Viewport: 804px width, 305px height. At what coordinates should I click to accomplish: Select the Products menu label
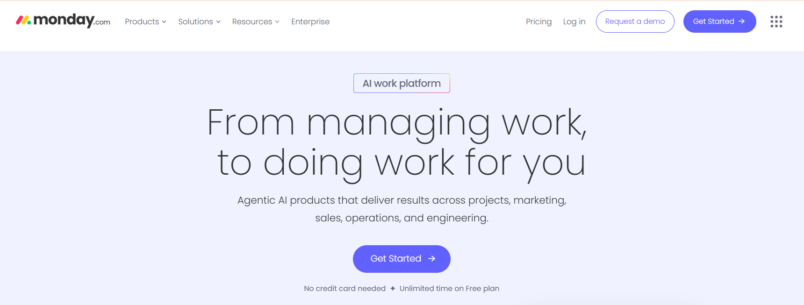[142, 22]
